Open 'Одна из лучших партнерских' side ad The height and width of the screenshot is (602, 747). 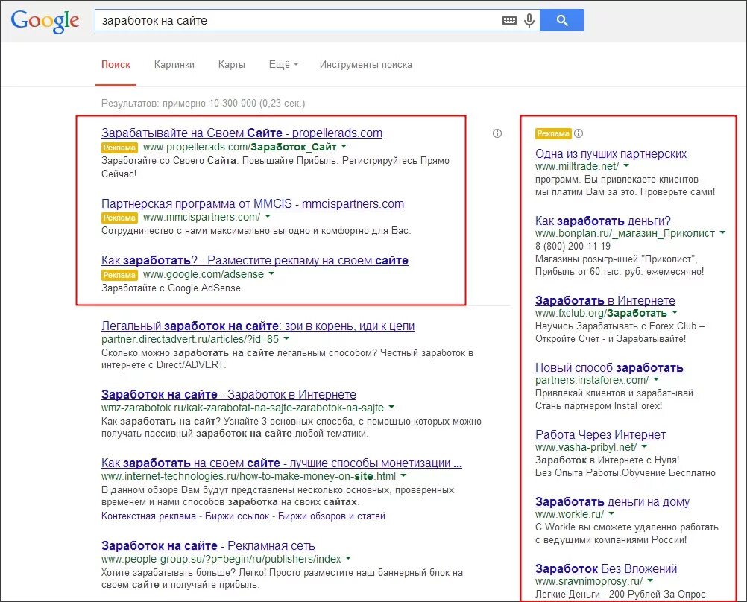[611, 153]
